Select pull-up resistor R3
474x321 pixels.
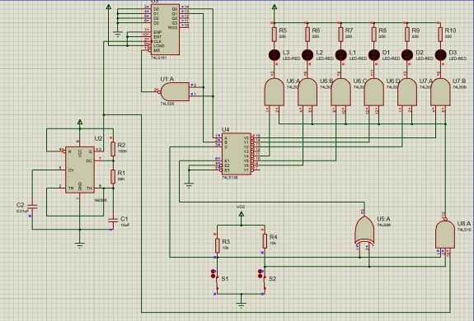[218, 245]
